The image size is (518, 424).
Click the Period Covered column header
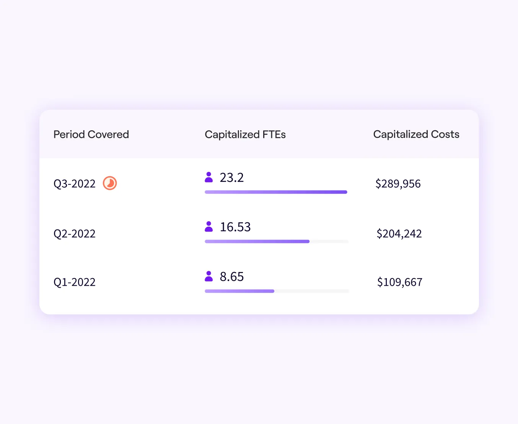91,134
